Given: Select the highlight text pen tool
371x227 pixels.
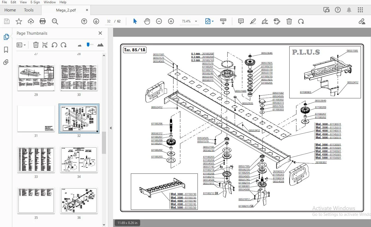Looking at the screenshot, I should pyautogui.click(x=253, y=21).
